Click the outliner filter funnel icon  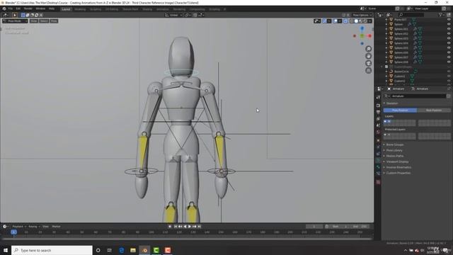coord(440,15)
